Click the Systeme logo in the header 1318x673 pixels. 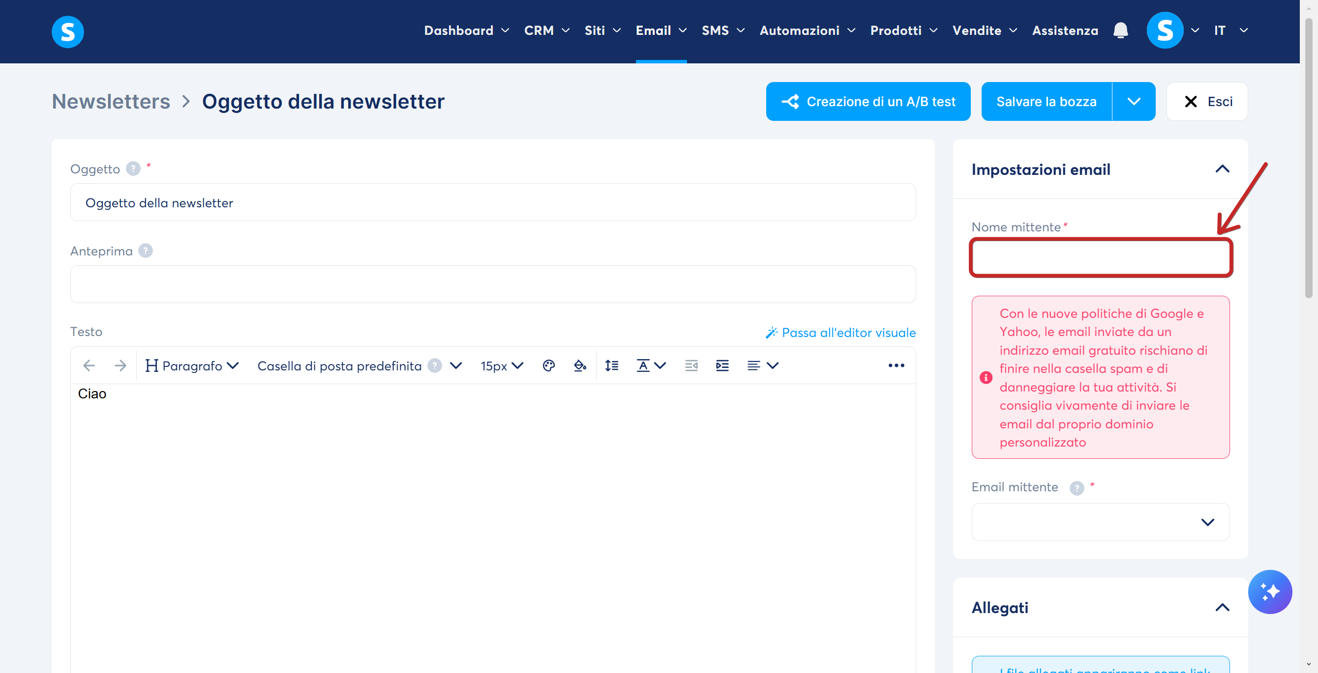click(67, 31)
